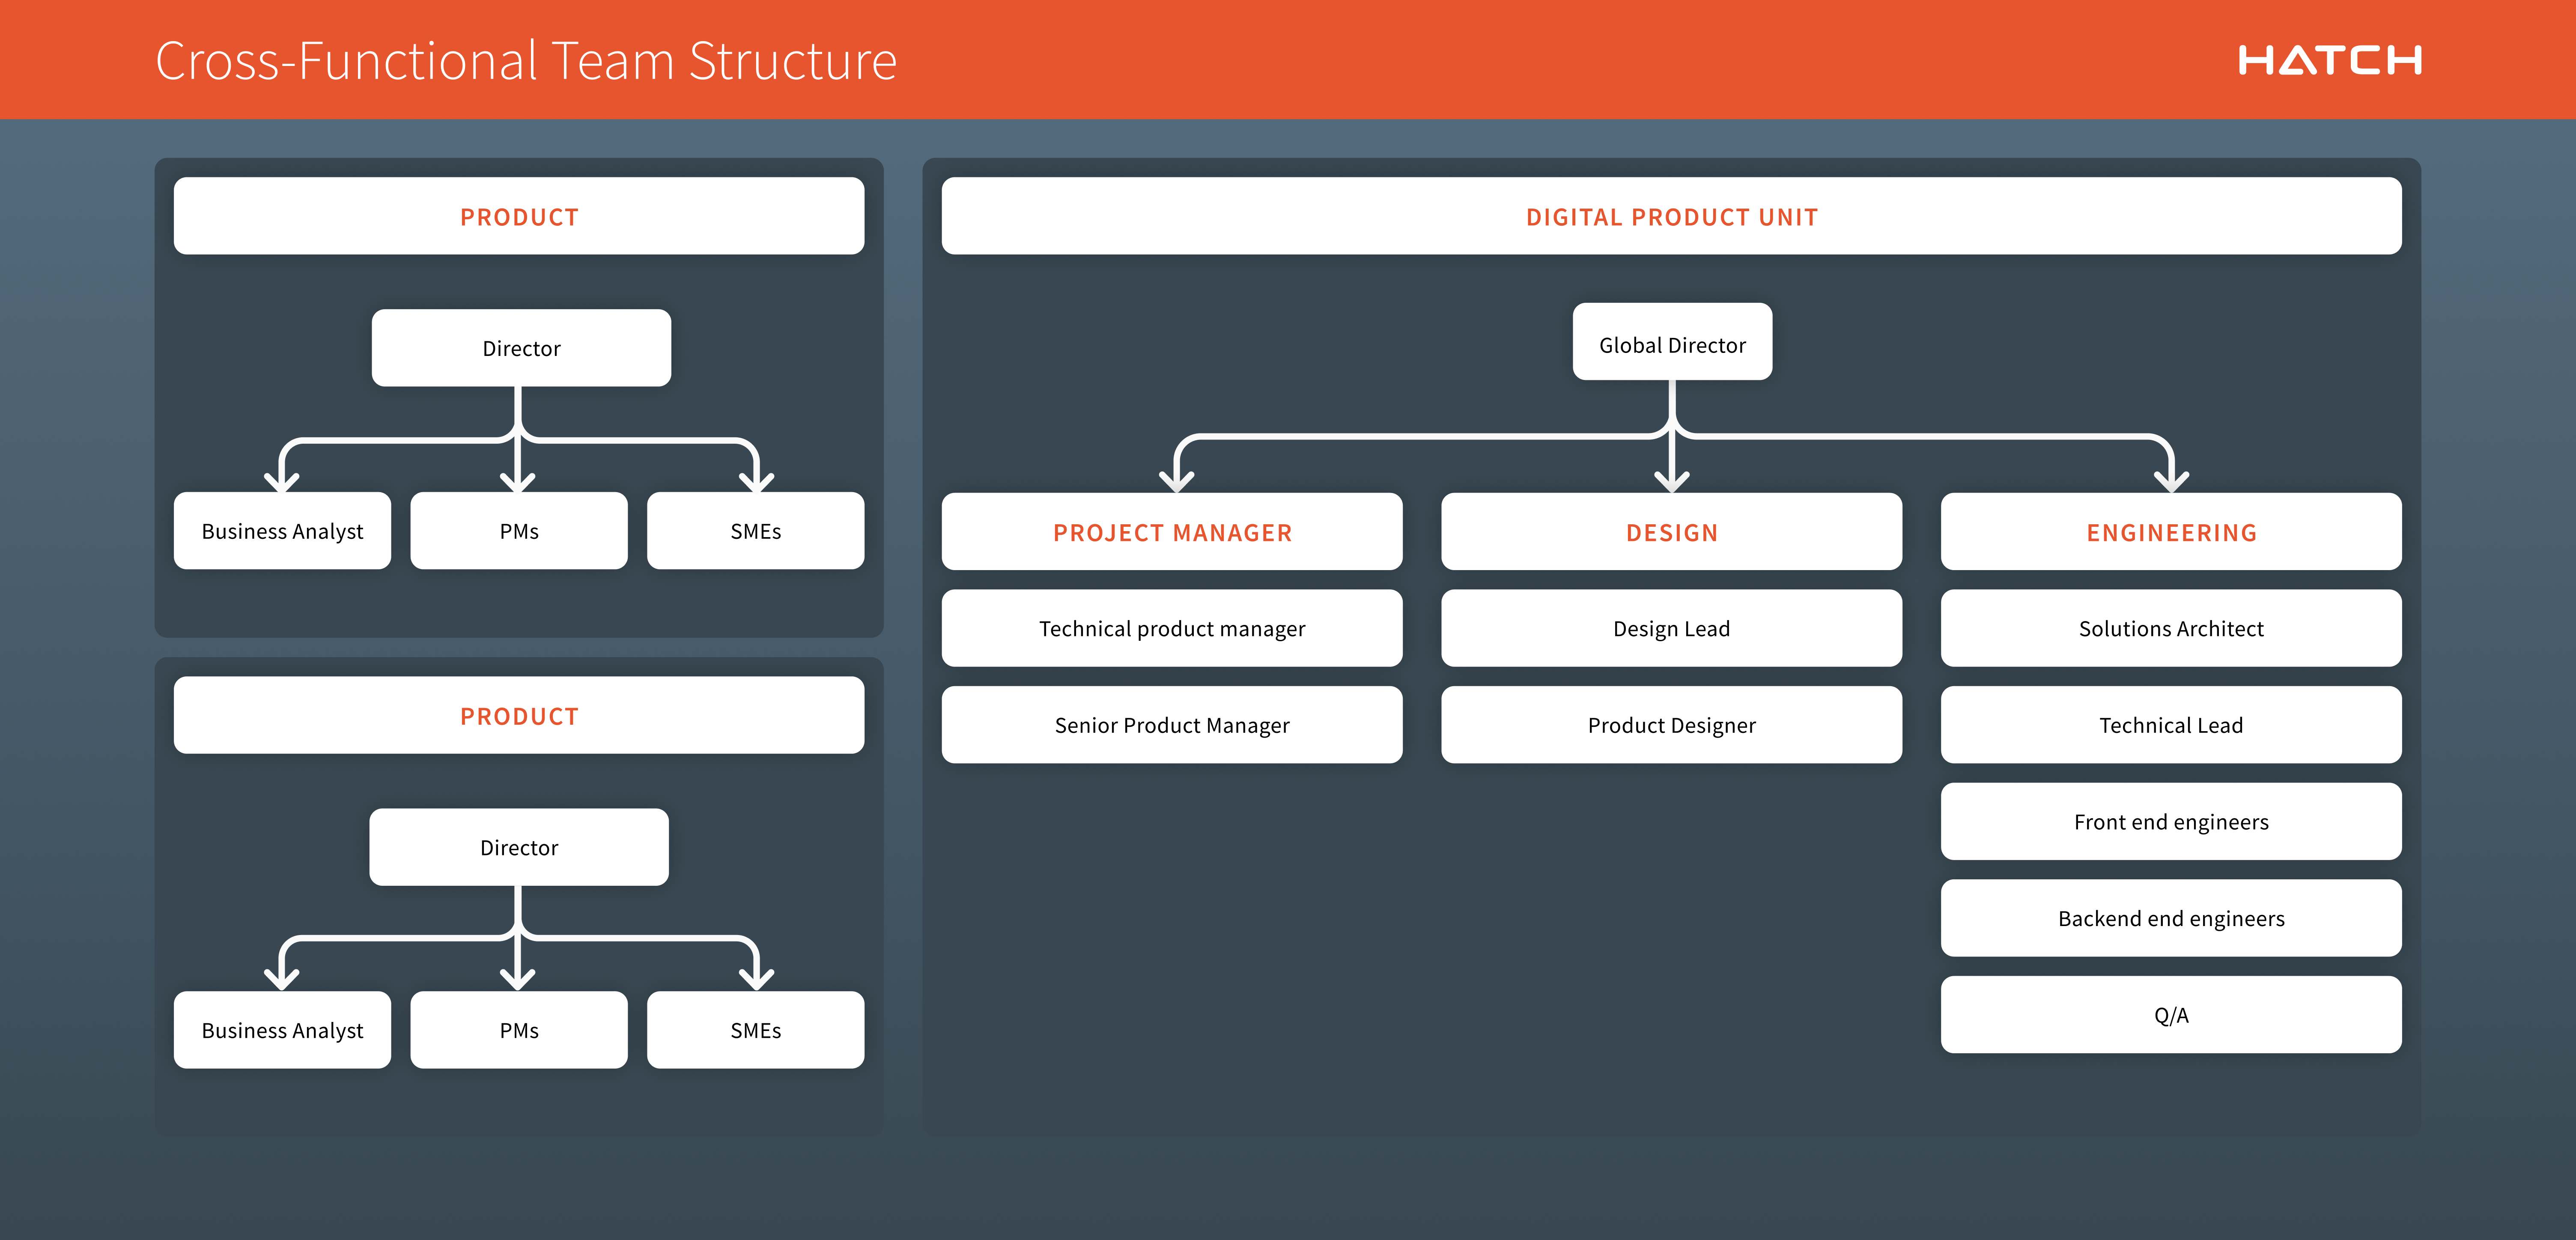This screenshot has height=1240, width=2576.
Task: Click Backend end engineers box
Action: [2170, 918]
